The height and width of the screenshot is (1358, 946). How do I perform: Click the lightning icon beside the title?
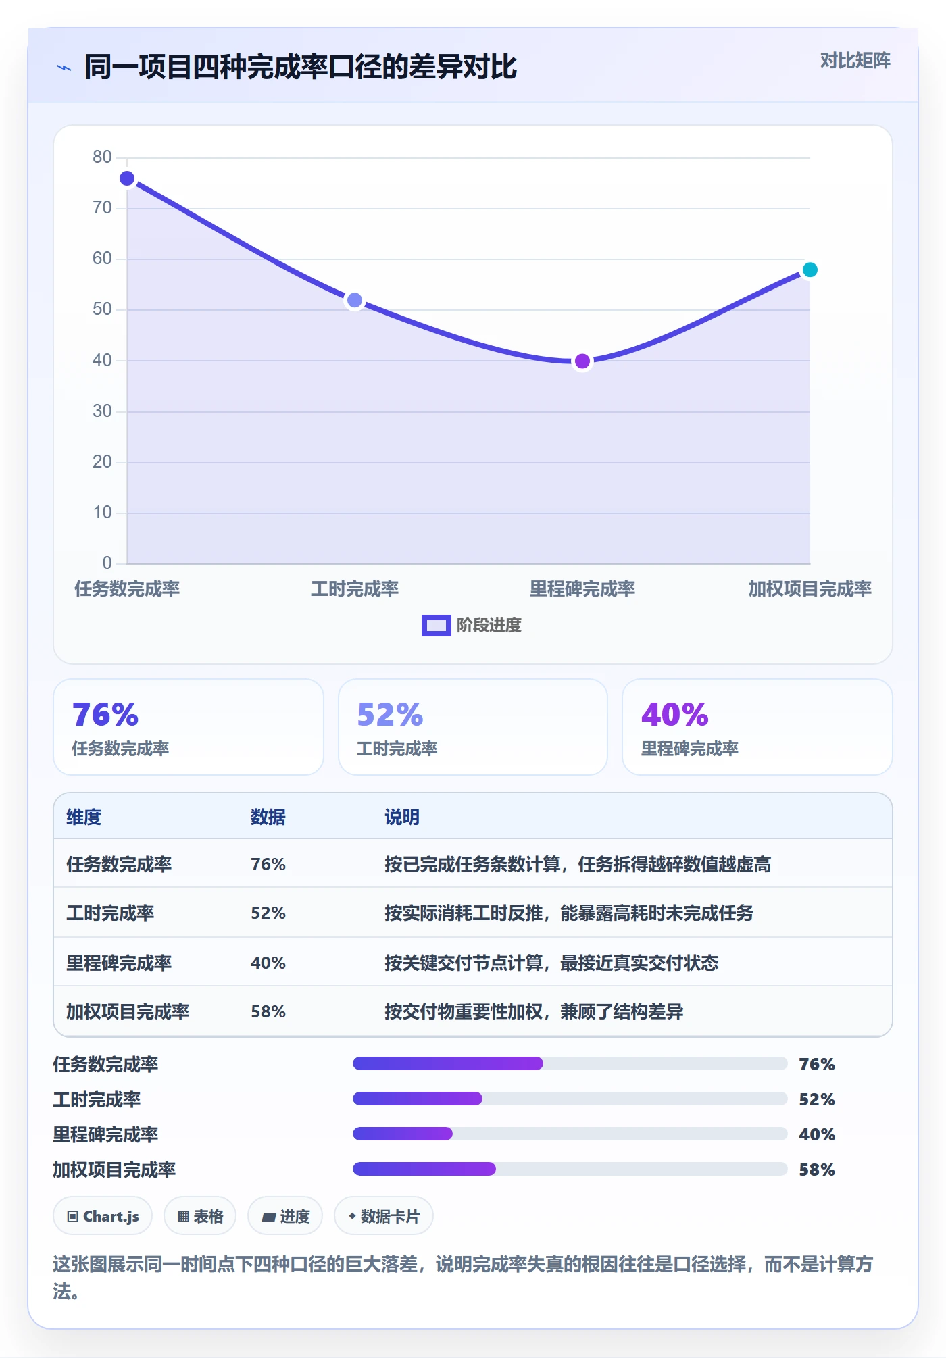point(64,68)
